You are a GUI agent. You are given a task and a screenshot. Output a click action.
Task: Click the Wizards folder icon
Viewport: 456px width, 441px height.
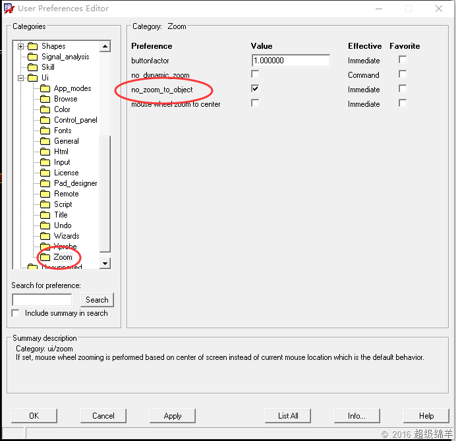tap(45, 236)
